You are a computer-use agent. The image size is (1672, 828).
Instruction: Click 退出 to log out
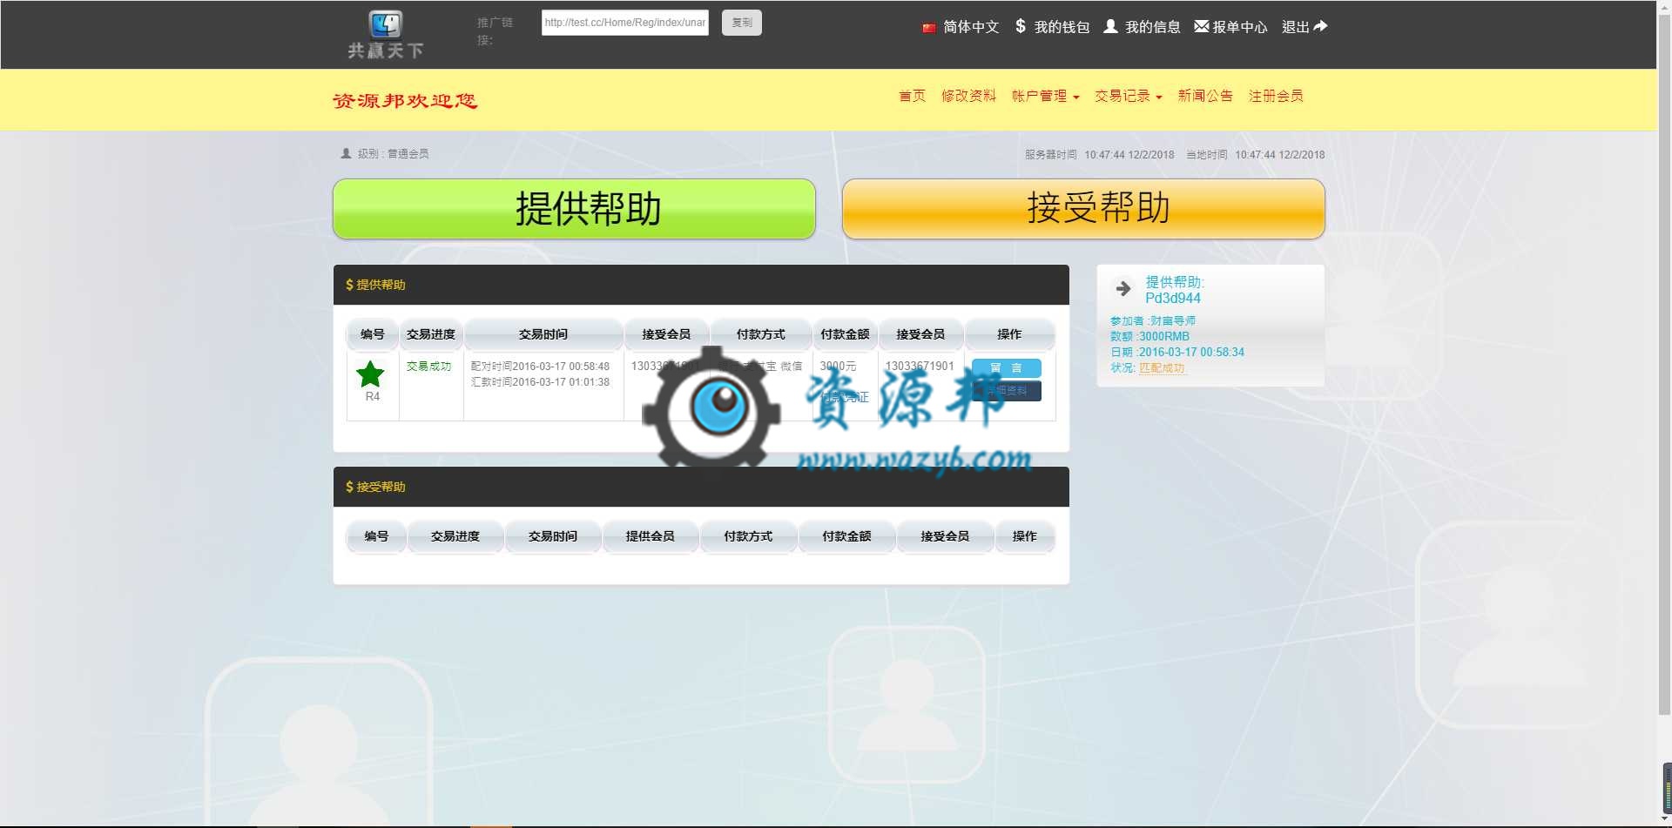click(x=1295, y=27)
